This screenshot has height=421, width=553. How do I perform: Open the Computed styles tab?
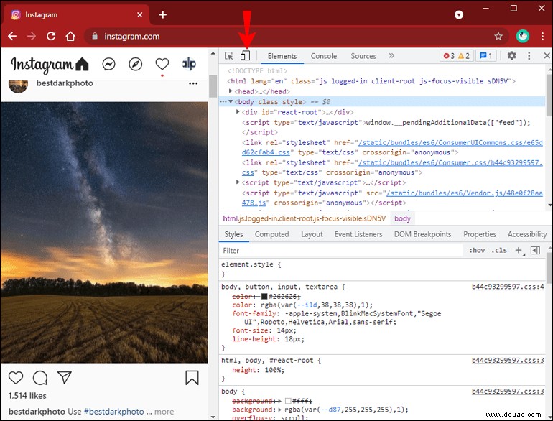[x=271, y=234]
